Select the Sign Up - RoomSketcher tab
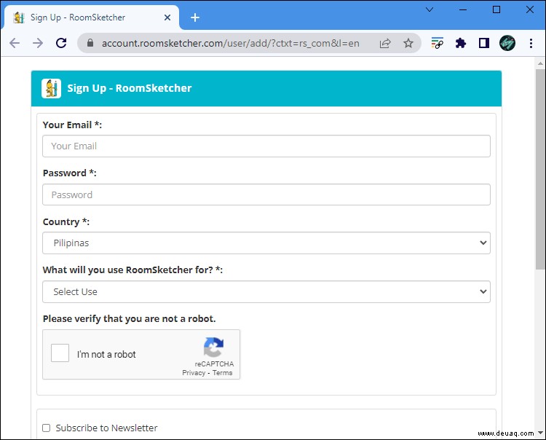This screenshot has height=440, width=546. (91, 17)
